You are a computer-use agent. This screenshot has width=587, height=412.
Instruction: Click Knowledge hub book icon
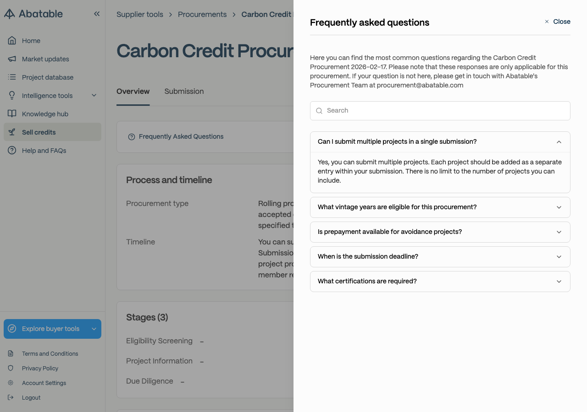click(12, 114)
